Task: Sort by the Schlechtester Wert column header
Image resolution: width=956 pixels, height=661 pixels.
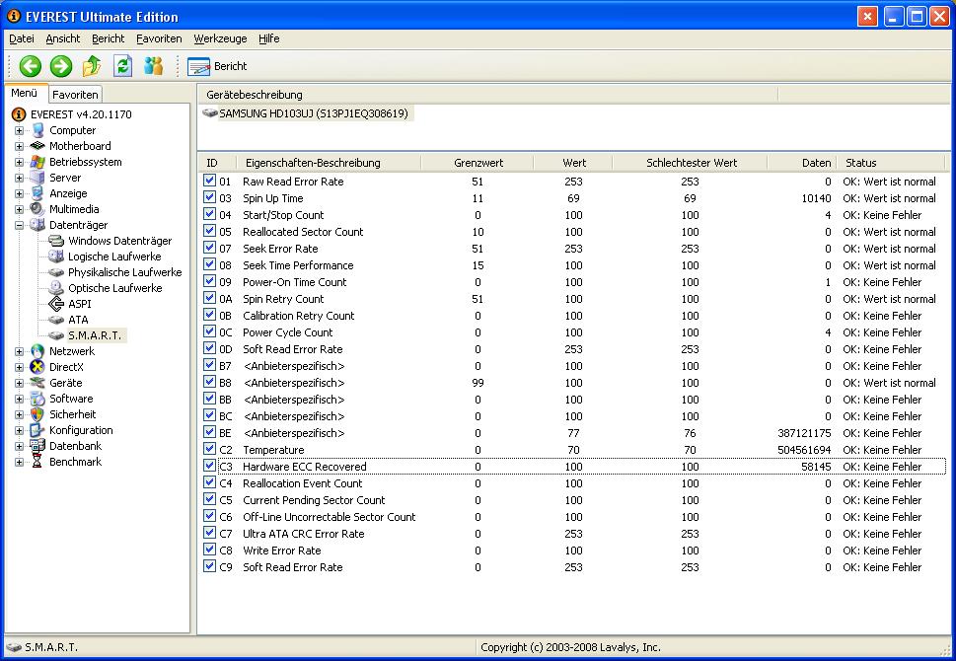Action: 691,163
